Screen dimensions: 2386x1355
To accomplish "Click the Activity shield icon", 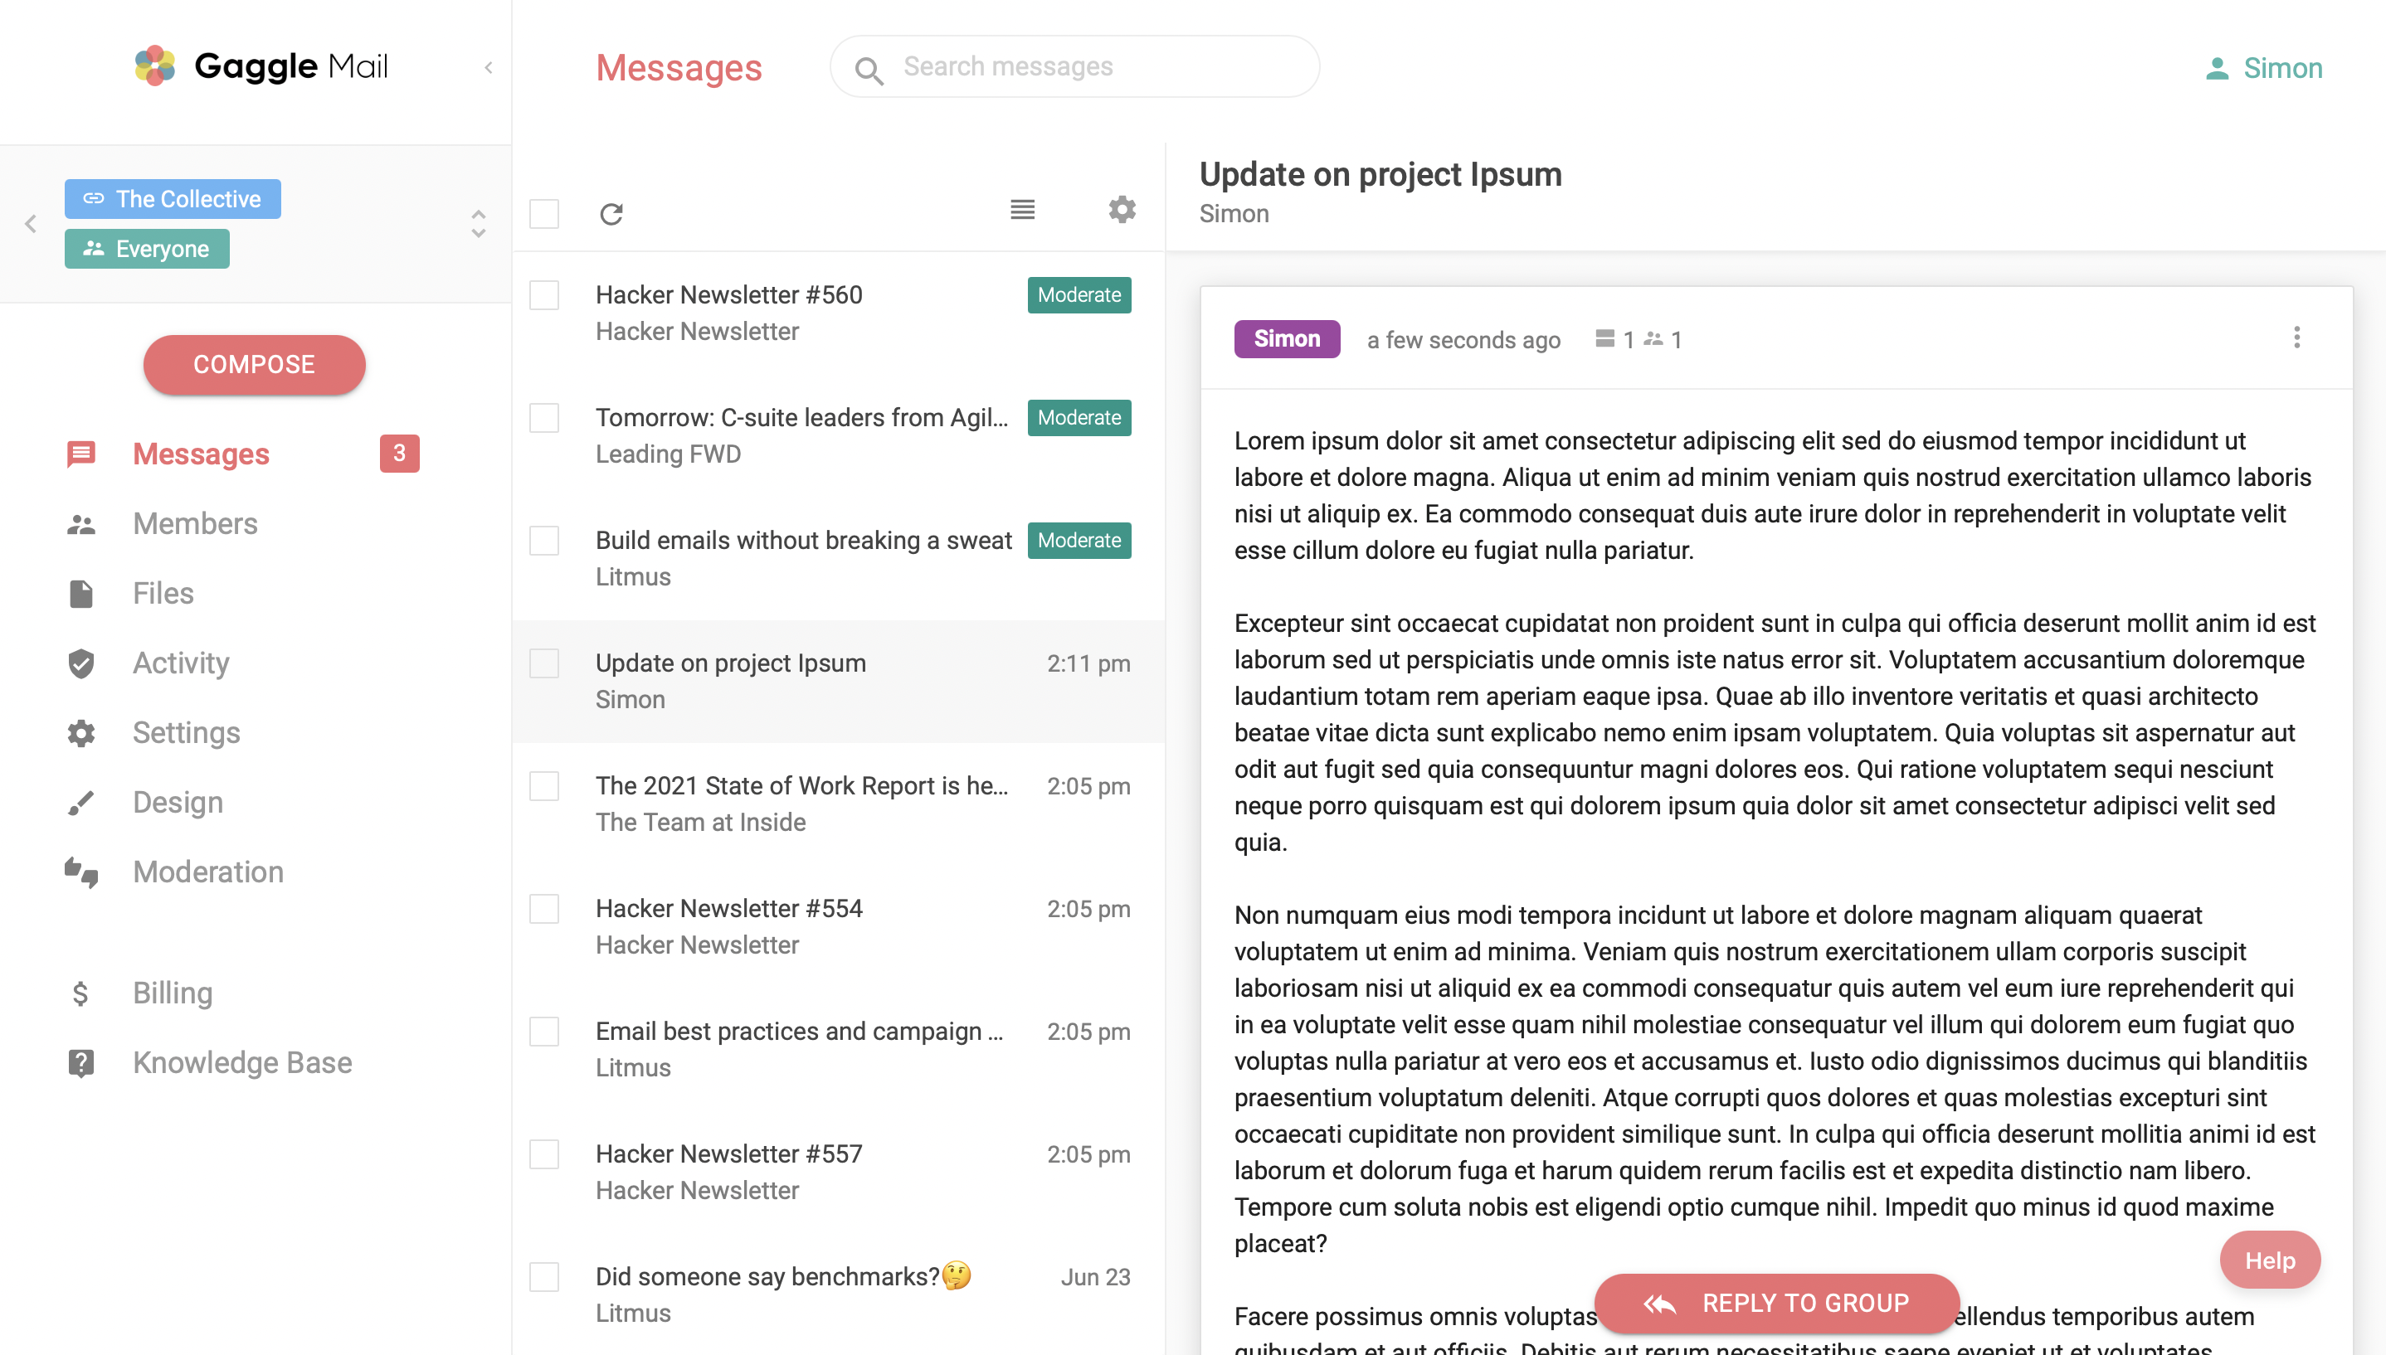I will tap(80, 663).
